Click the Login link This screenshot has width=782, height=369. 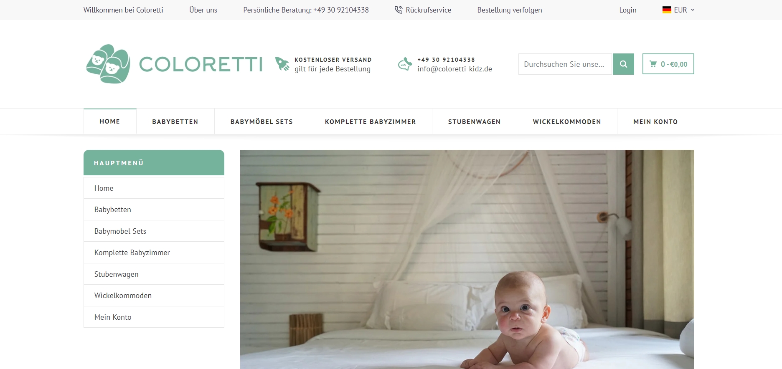[627, 10]
